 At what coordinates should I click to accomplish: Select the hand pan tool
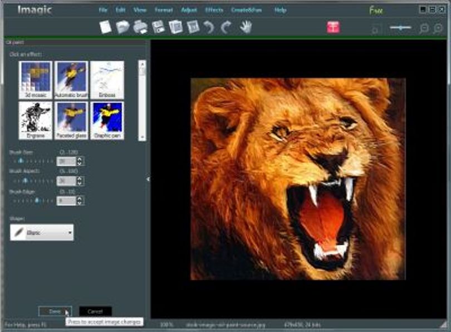tap(246, 27)
